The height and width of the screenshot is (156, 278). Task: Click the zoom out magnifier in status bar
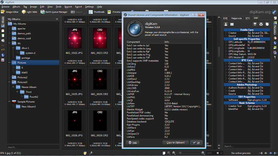pos(174,153)
